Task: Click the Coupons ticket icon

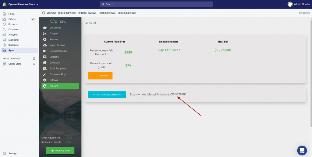Action: pyautogui.click(x=45, y=57)
